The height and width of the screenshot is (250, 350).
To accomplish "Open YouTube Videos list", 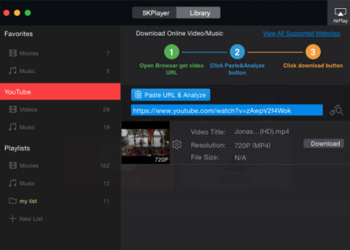I will coord(60,109).
